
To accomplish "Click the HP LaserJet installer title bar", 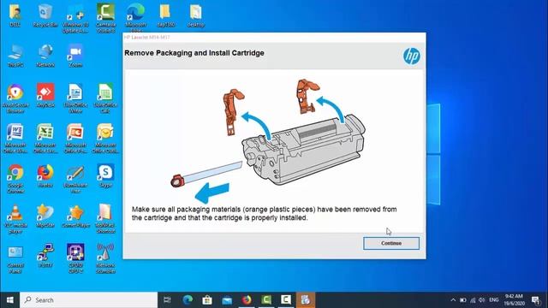I will click(x=274, y=37).
